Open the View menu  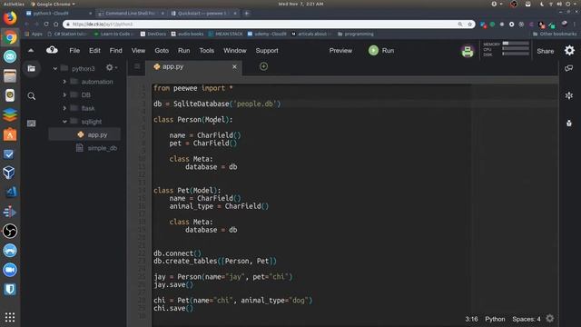point(138,51)
